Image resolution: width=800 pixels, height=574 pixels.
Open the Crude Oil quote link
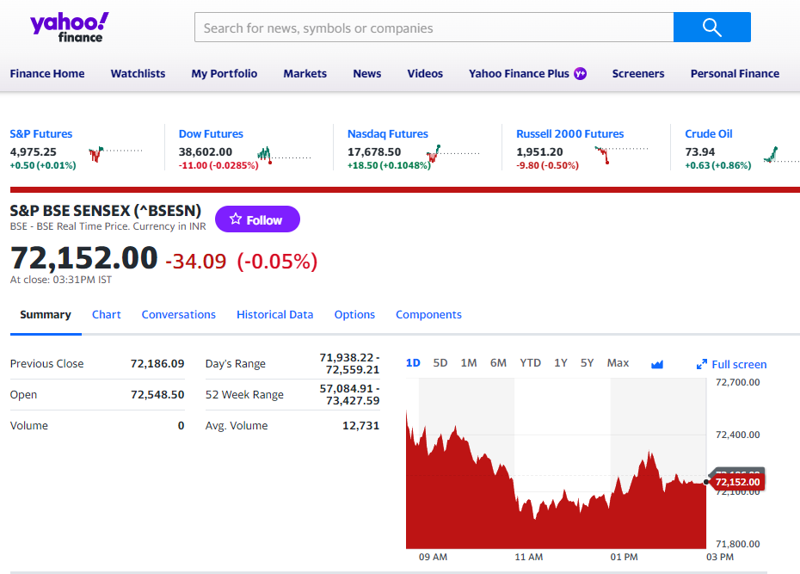point(709,133)
